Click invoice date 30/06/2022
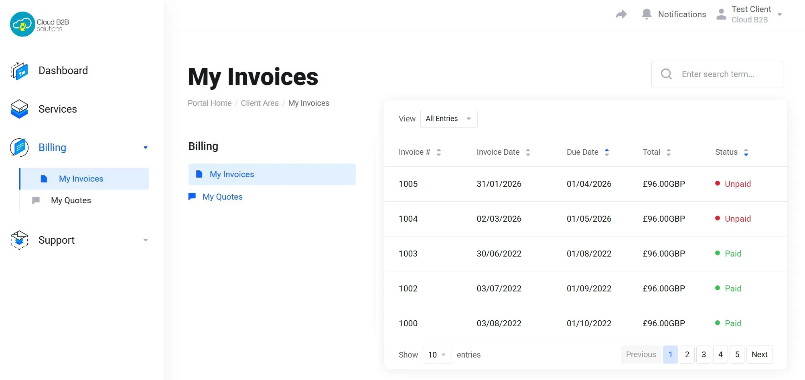This screenshot has height=380, width=805. (499, 254)
